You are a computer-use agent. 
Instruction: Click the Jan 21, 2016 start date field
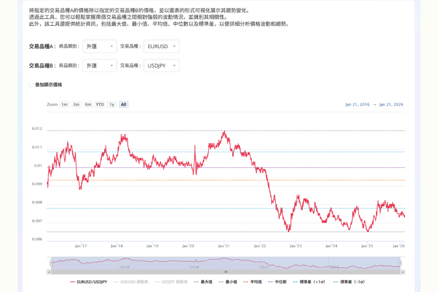click(x=357, y=105)
